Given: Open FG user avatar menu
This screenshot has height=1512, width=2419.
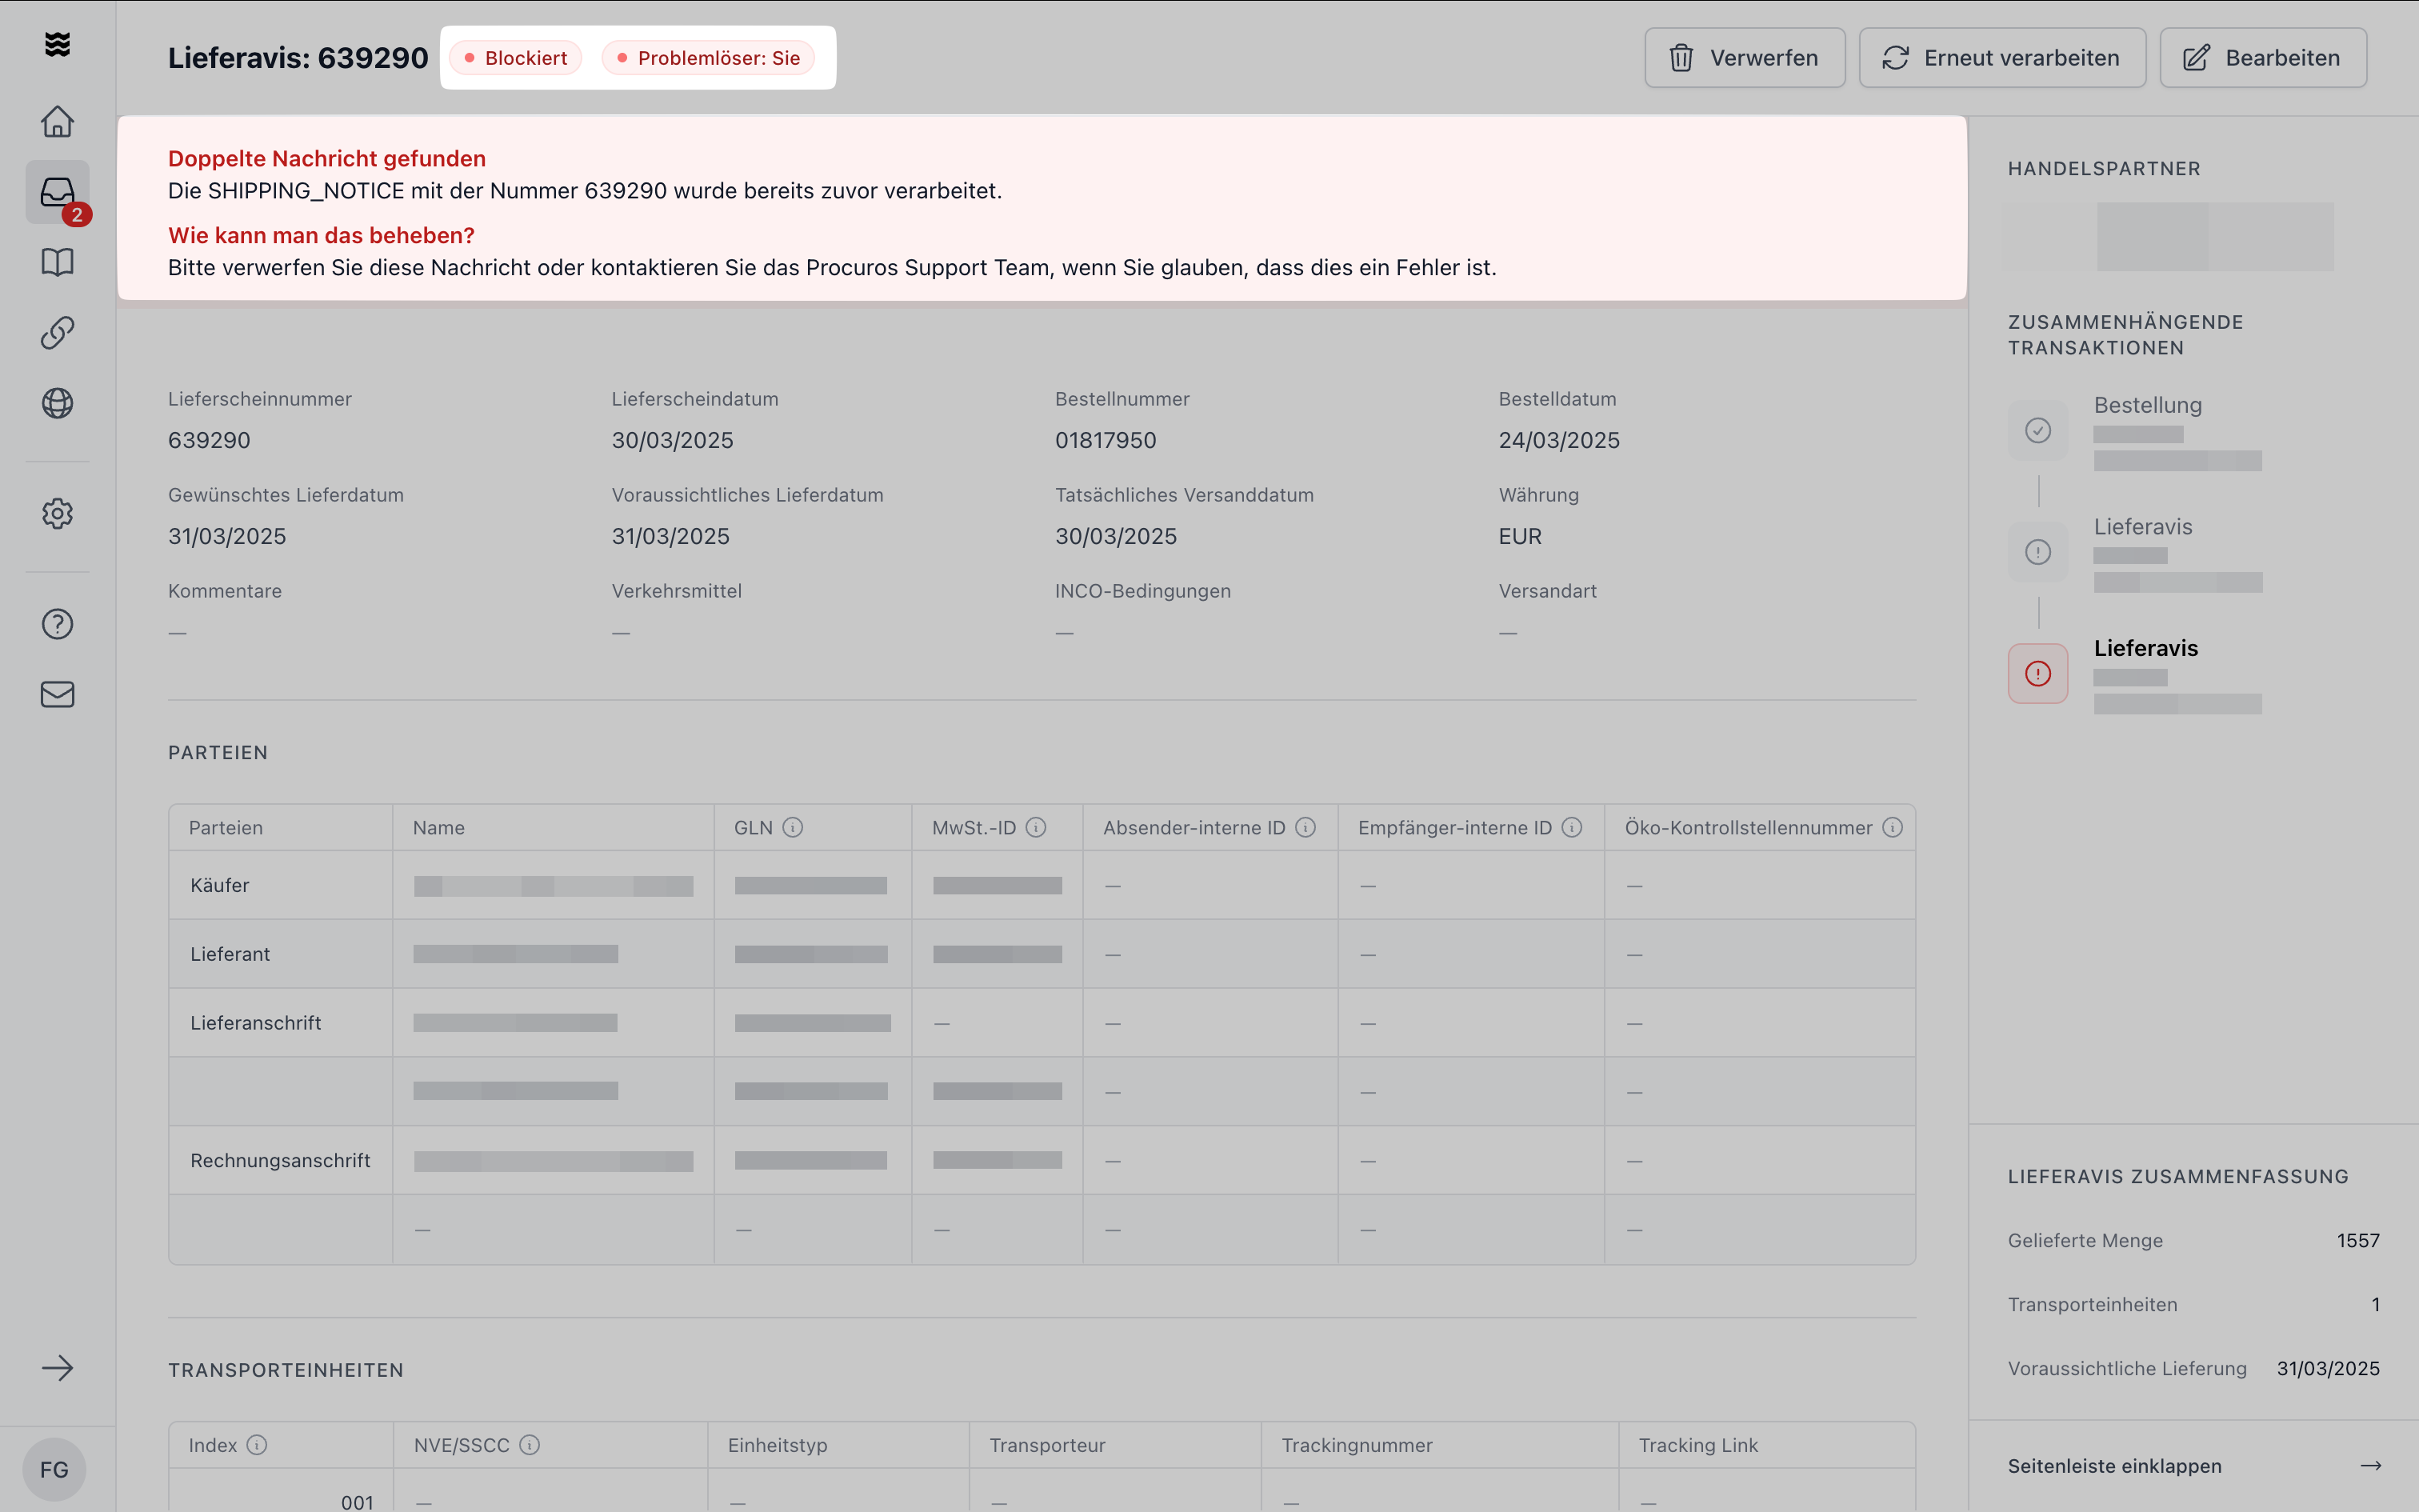Looking at the screenshot, I should coord(54,1469).
